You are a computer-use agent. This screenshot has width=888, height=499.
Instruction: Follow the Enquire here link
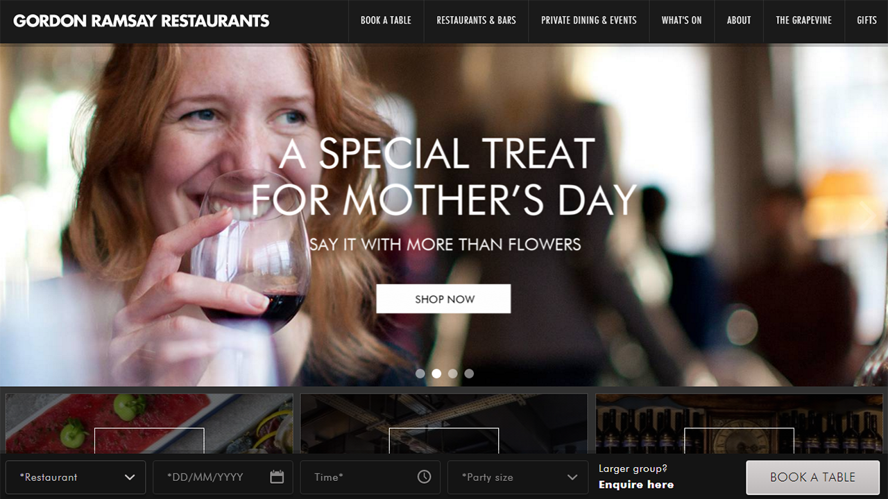(636, 484)
